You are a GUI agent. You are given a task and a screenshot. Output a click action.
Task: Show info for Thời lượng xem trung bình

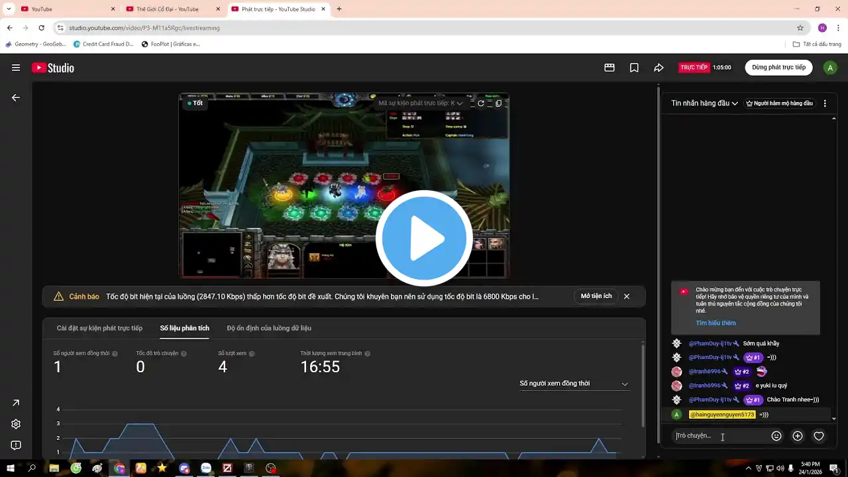pos(368,354)
